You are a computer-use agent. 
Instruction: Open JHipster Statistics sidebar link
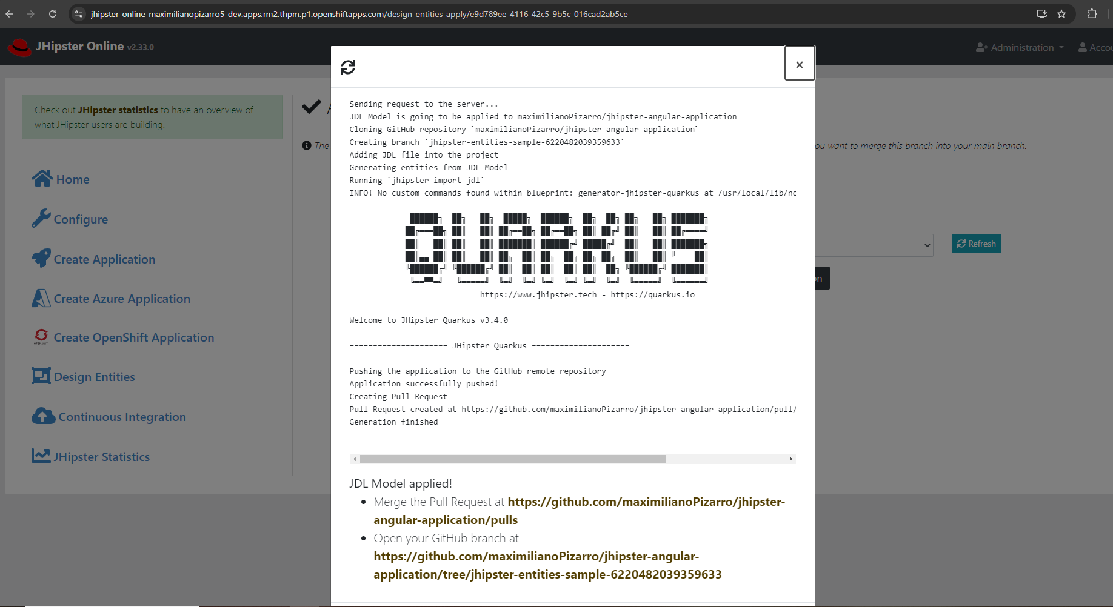102,457
